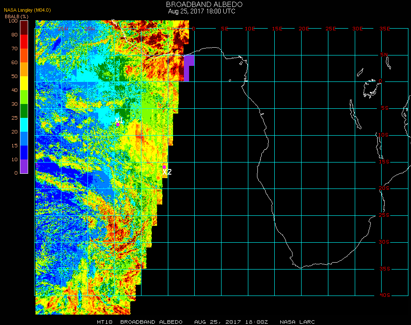The height and width of the screenshot is (325, 411).
Task: Pick the dark red 80-100% legend color
Action: coord(24,28)
